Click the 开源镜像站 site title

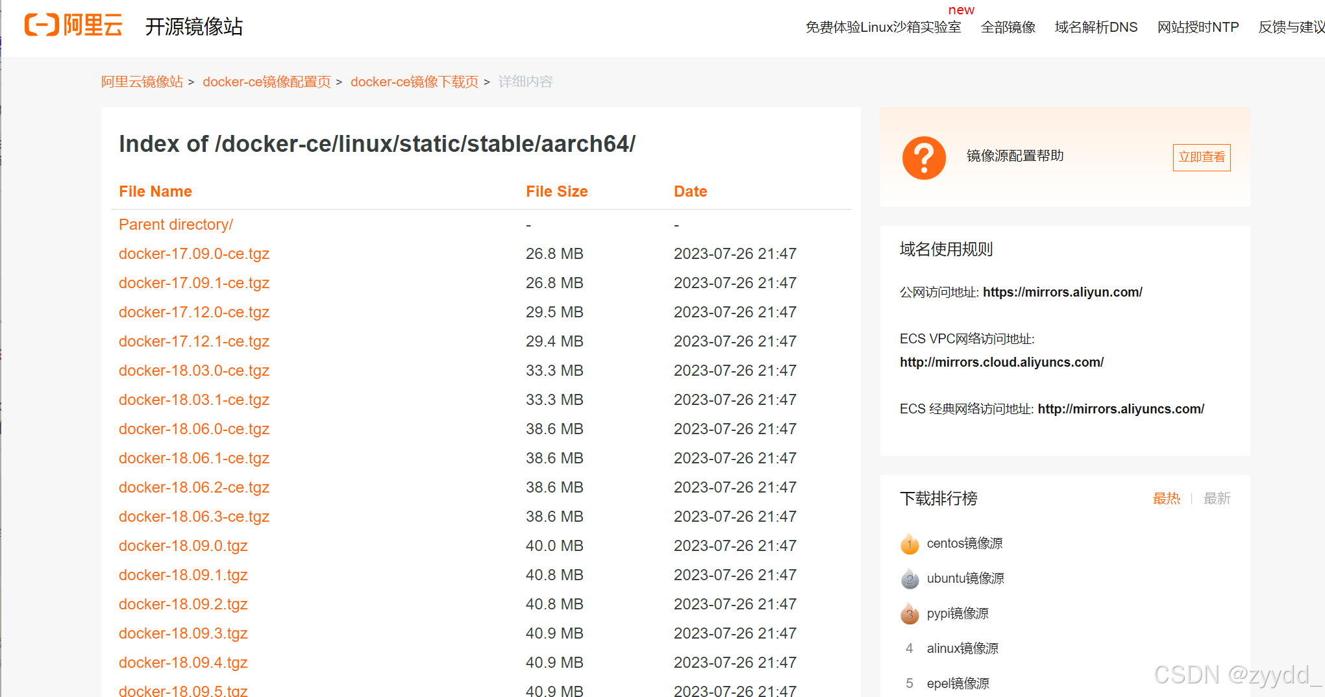[193, 27]
